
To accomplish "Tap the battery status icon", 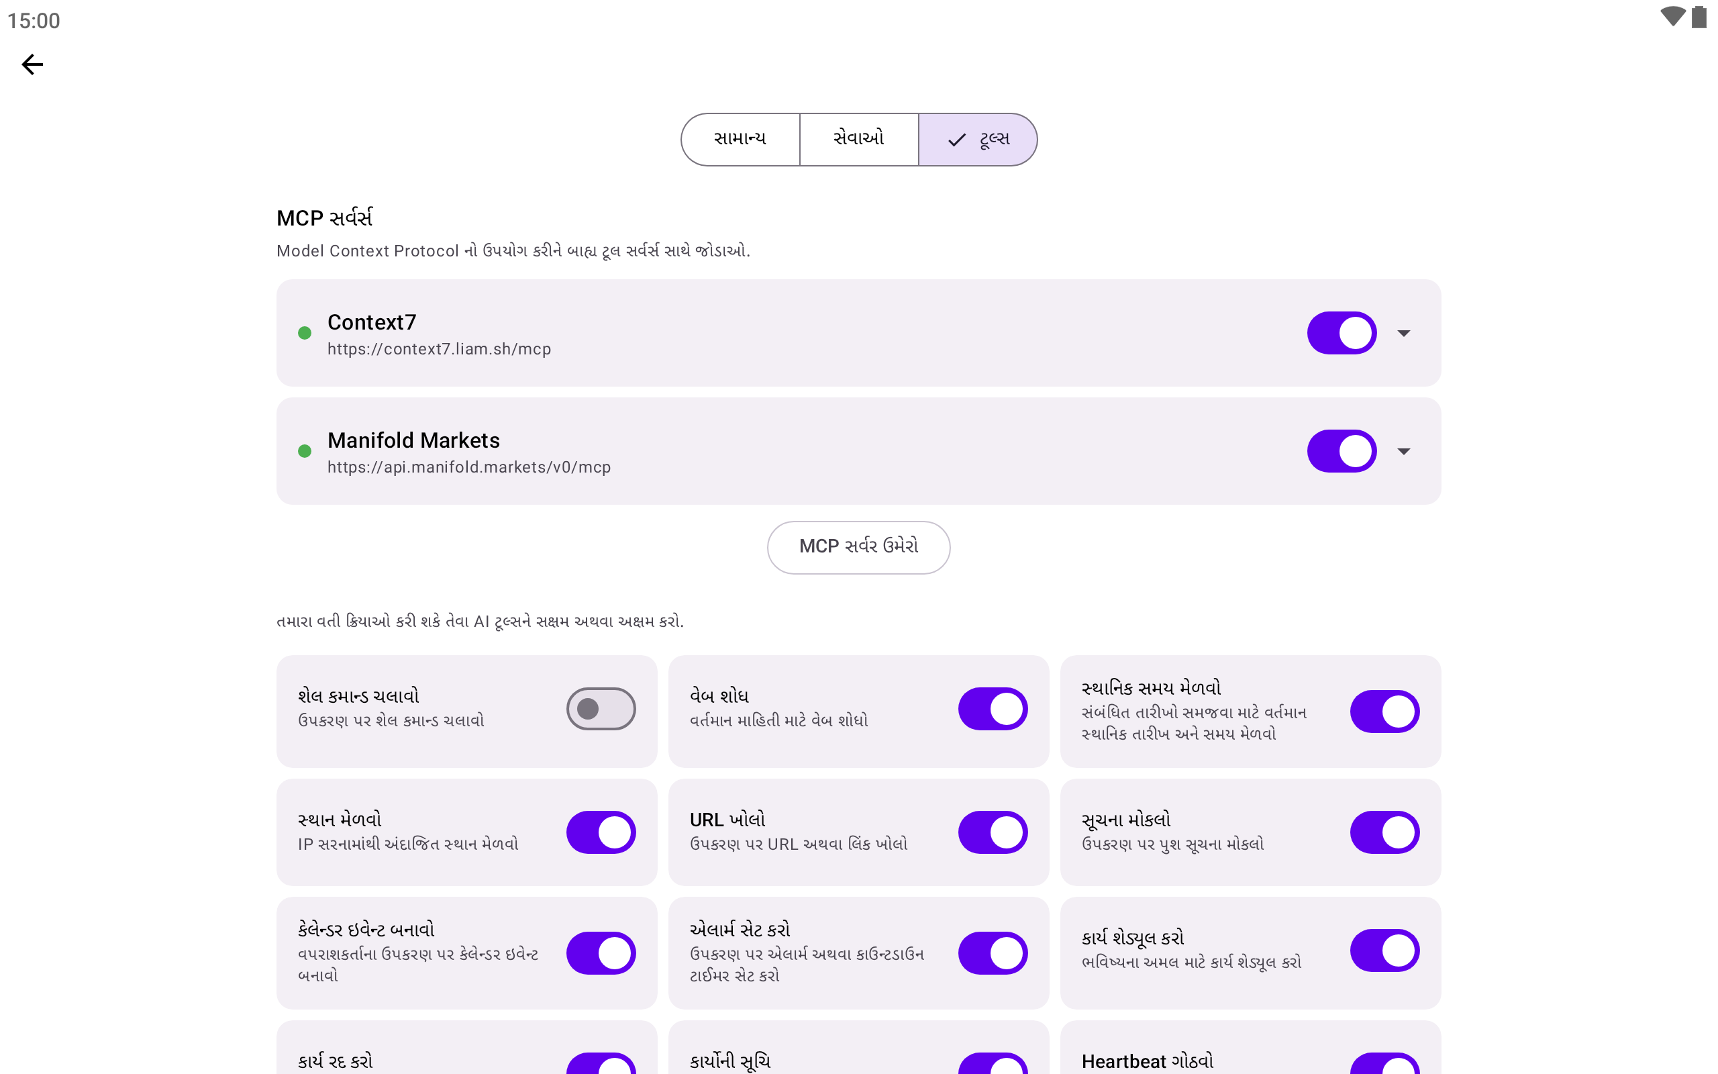I will click(1699, 17).
